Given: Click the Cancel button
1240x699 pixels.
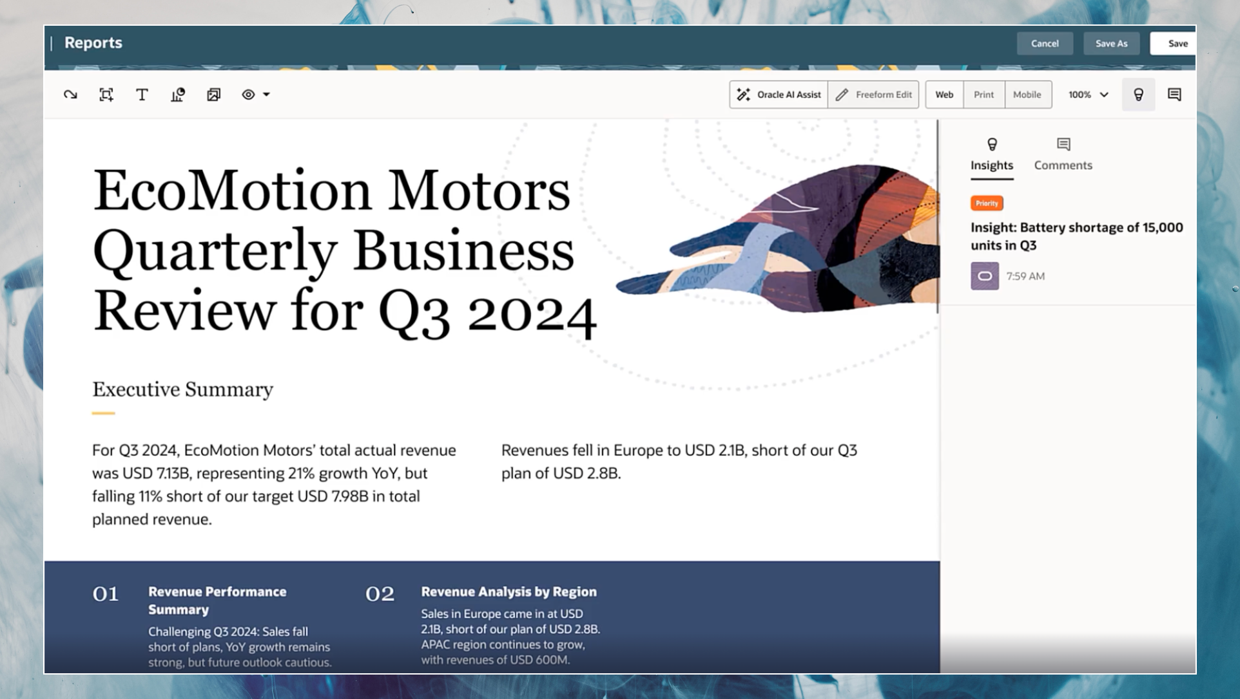Looking at the screenshot, I should 1045,43.
